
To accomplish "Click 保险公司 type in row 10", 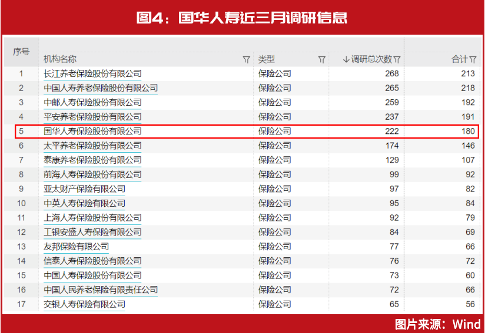I will (x=275, y=203).
